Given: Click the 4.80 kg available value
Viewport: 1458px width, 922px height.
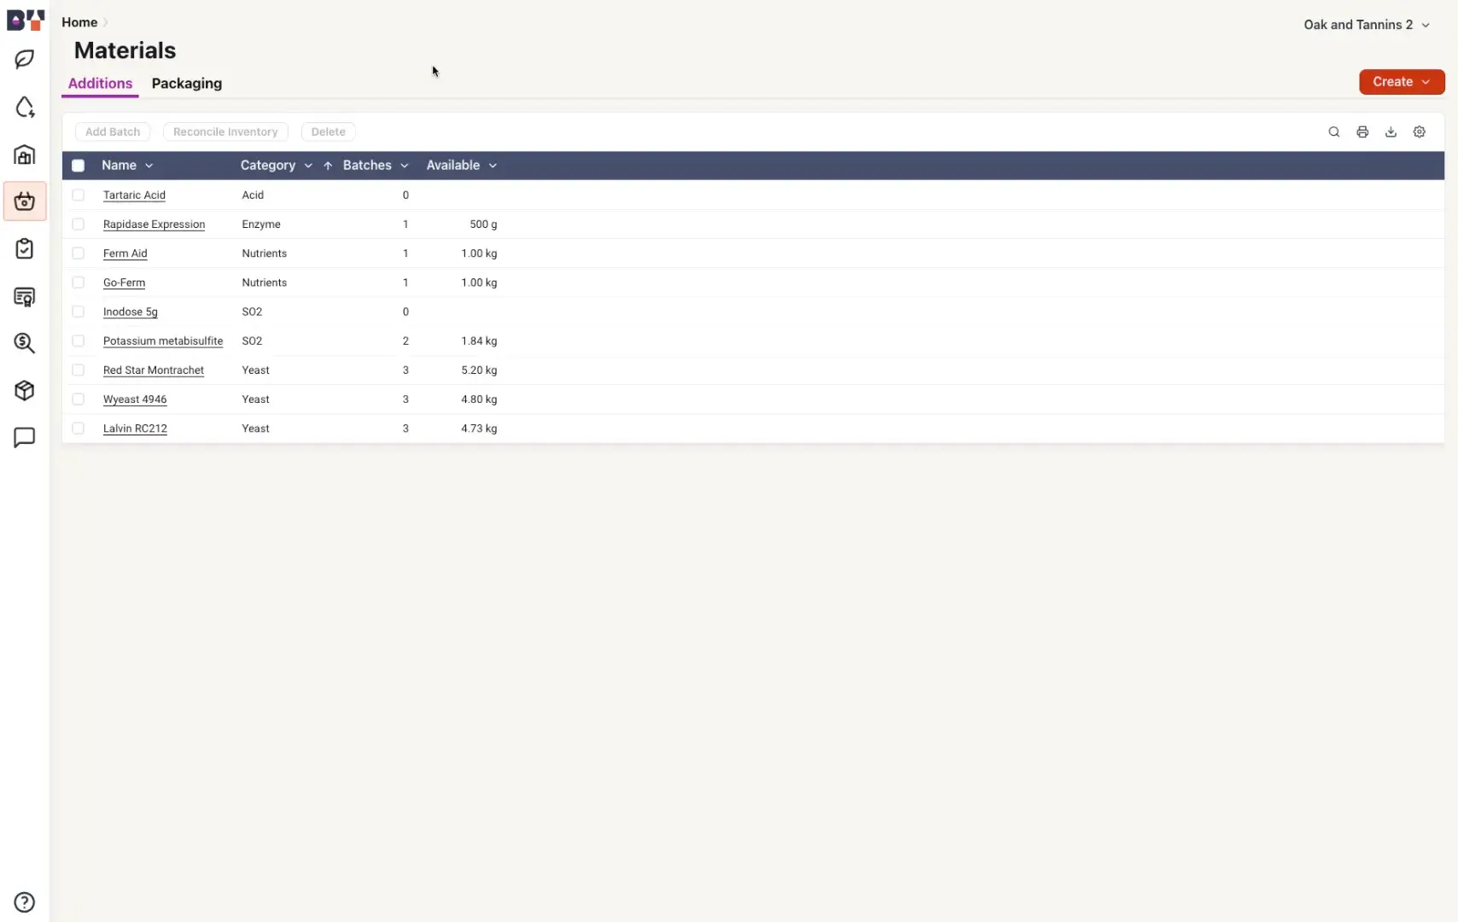Looking at the screenshot, I should [x=479, y=399].
